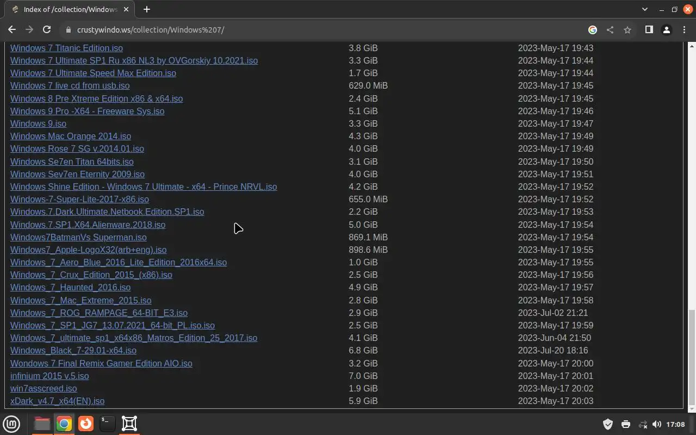
Task: Click the 17:08 clock in the panel
Action: [675, 424]
